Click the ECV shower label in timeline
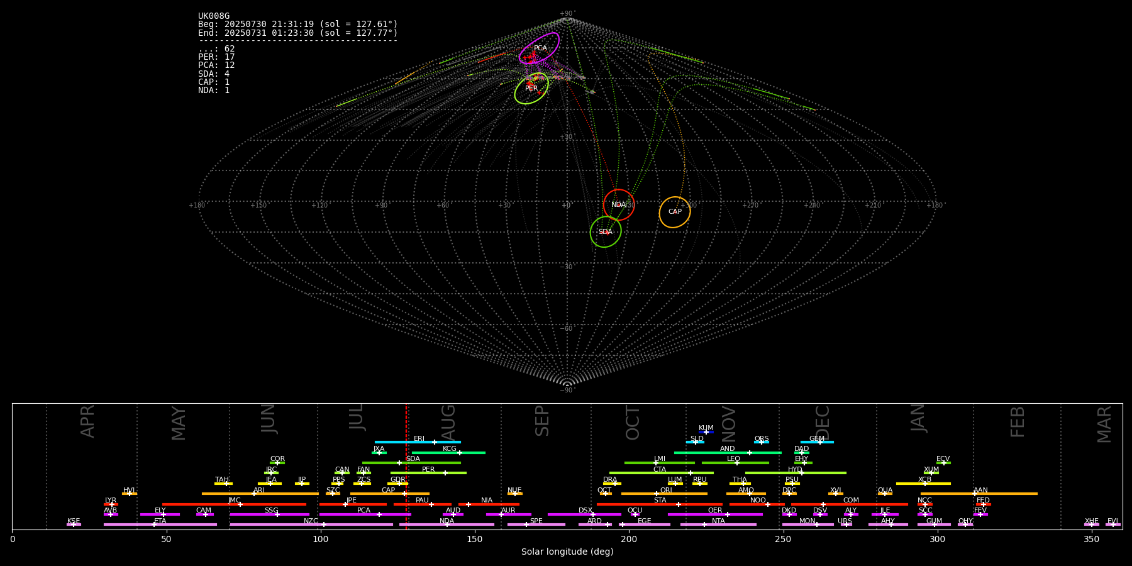Screen dimensions: 1132x566 (x=943, y=458)
